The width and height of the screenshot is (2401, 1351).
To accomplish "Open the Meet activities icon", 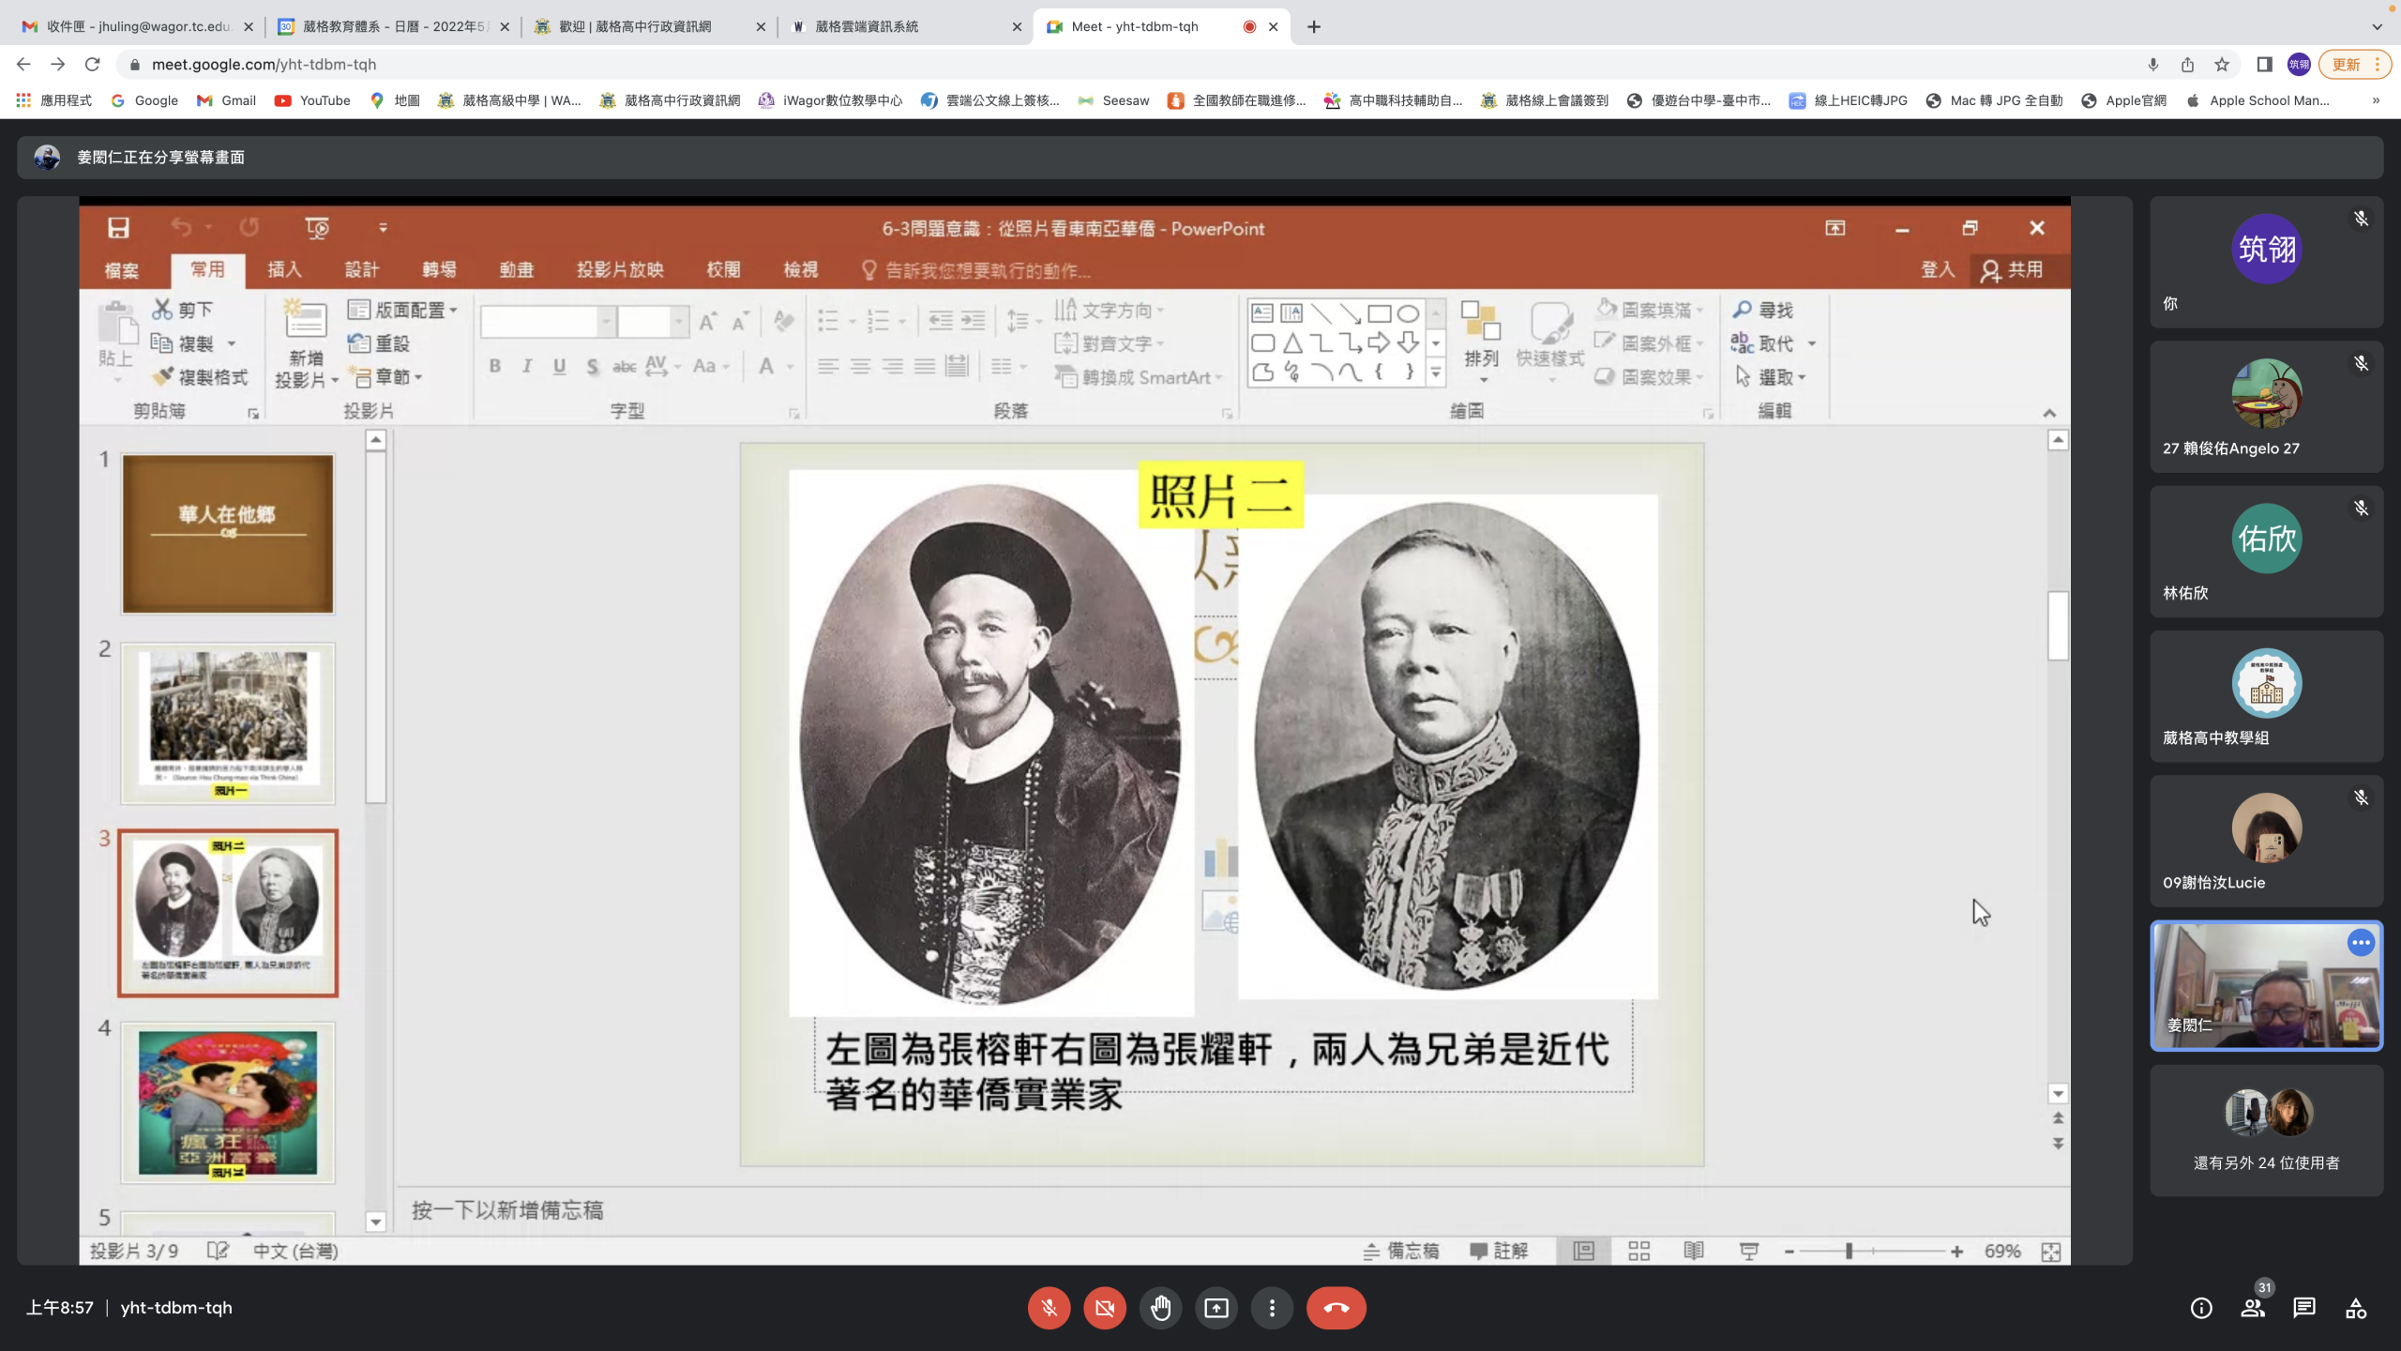I will coord(2356,1308).
